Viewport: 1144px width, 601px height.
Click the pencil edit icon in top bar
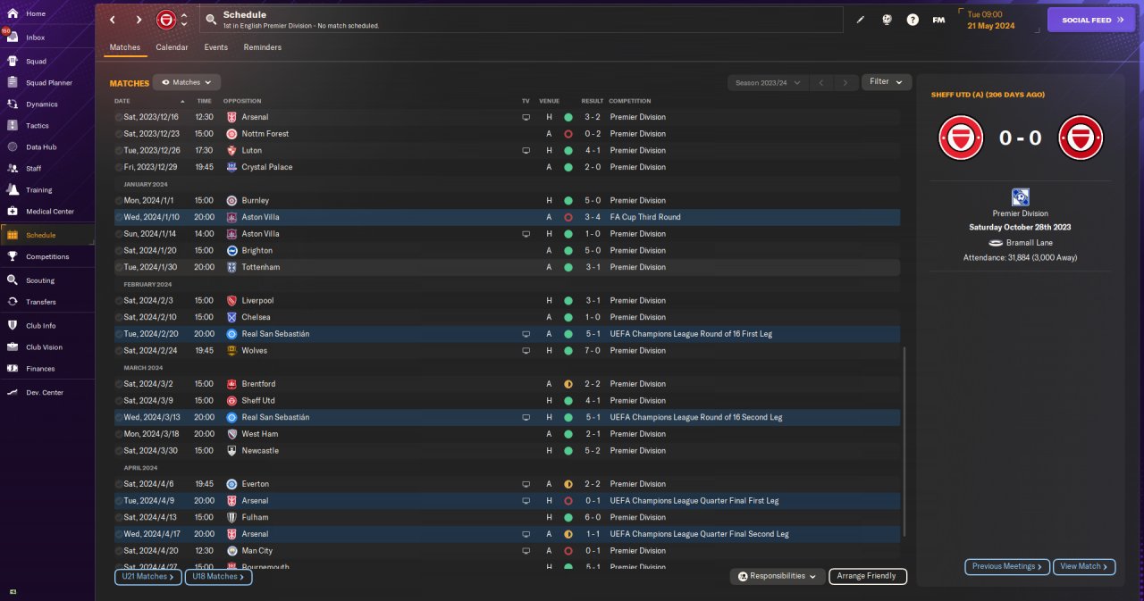861,20
